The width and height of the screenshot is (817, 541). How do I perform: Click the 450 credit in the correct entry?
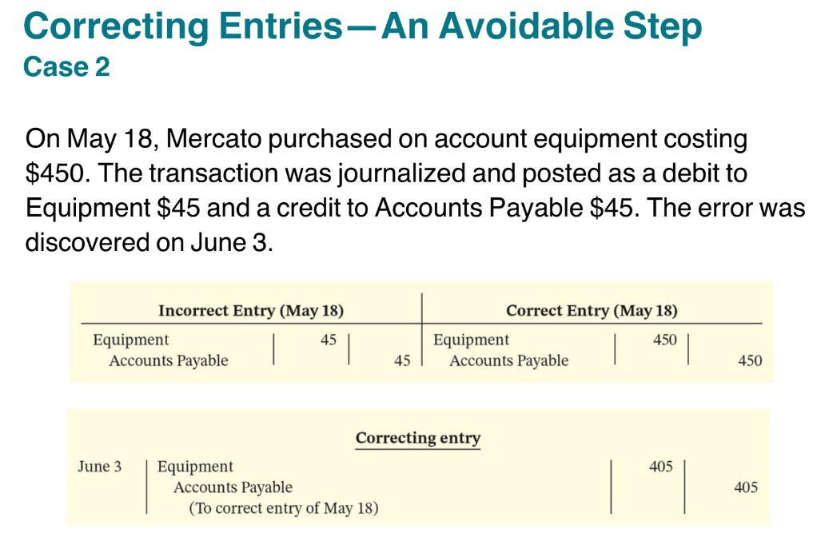[x=750, y=361]
